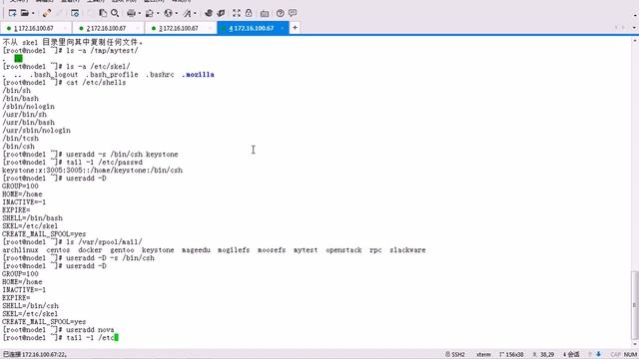The image size is (639, 359).
Task: Click the blue download arrow in status bar
Action: [x=599, y=354]
